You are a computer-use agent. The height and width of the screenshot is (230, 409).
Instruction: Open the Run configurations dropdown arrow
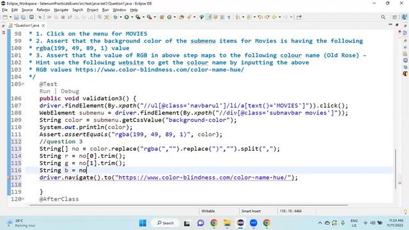[x=132, y=17]
